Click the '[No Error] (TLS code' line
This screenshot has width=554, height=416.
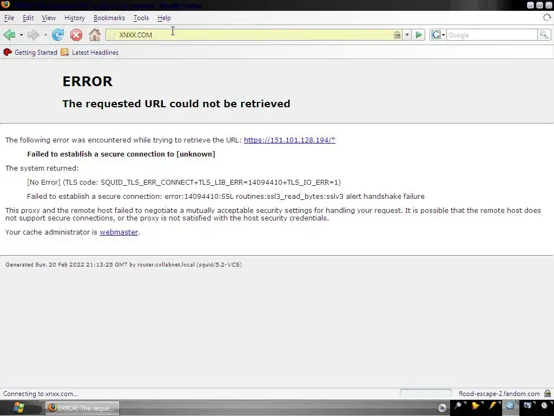[x=184, y=183]
